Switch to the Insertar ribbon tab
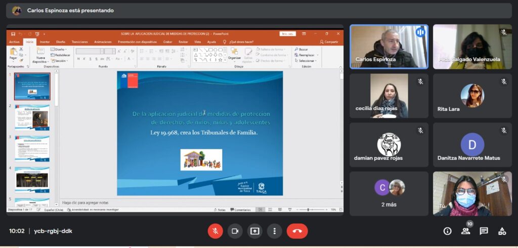Viewport: 518px width, 248px height. point(45,42)
